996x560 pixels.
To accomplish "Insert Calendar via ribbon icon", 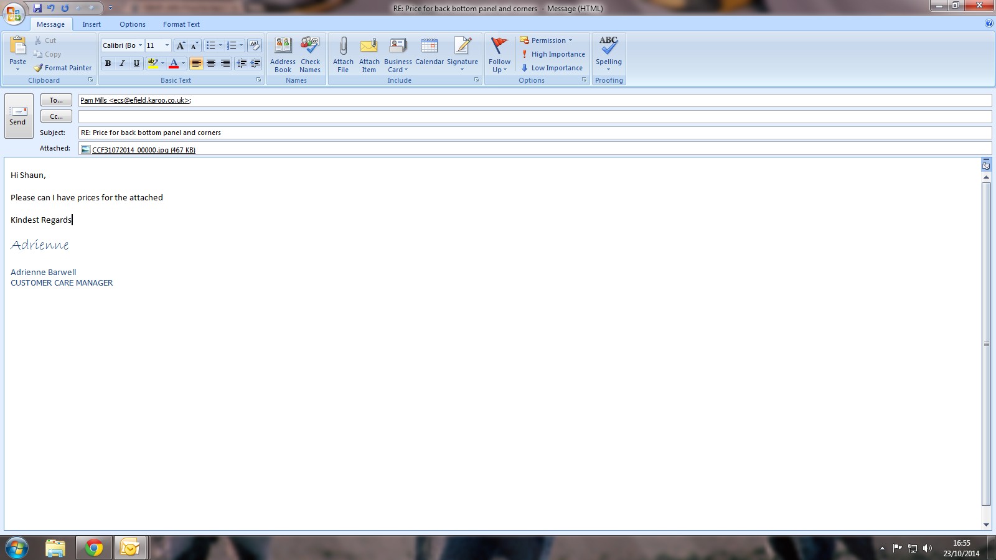I will coord(430,47).
